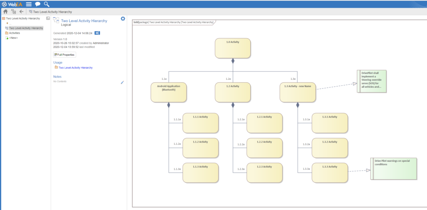This screenshot has width=427, height=210.
Task: Select the Android Application (Bluetooth) block
Action: 168,92
